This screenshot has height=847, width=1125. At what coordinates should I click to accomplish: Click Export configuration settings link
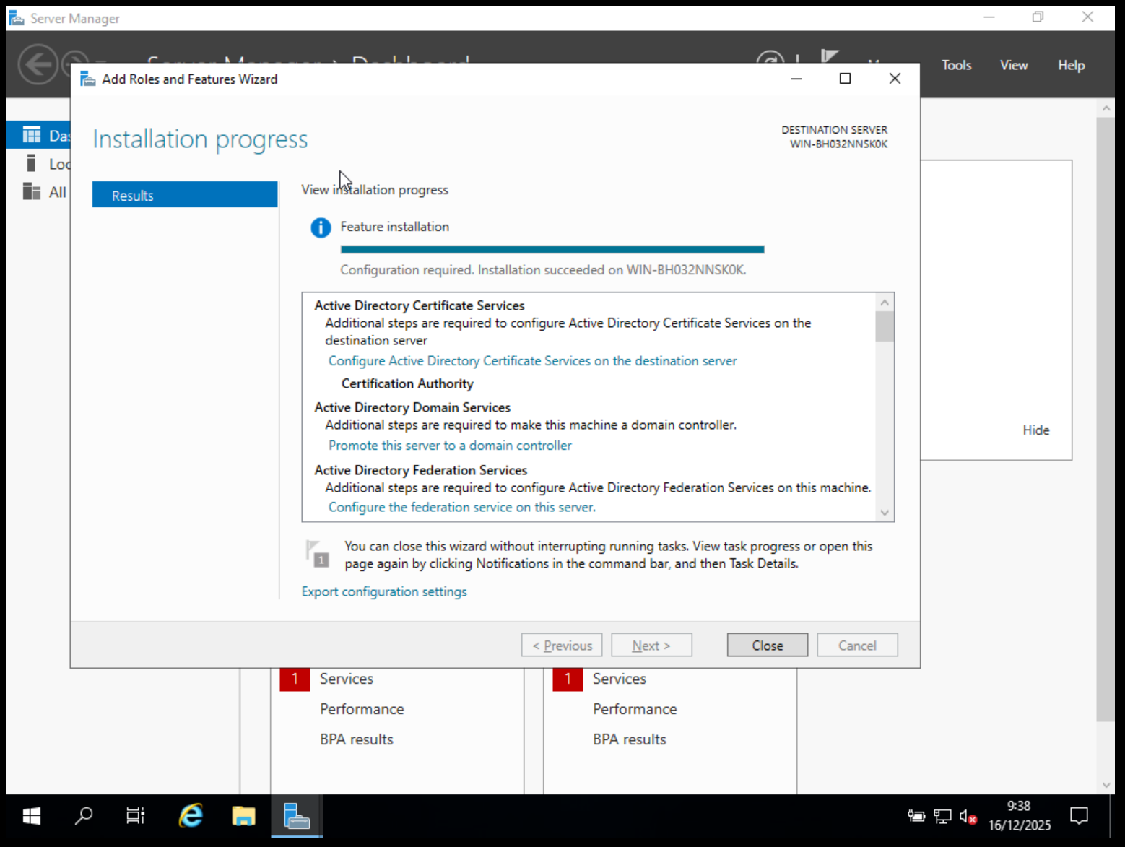(384, 591)
